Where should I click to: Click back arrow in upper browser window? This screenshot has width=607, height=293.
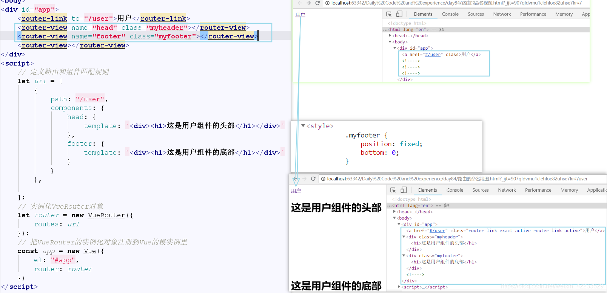(x=300, y=3)
